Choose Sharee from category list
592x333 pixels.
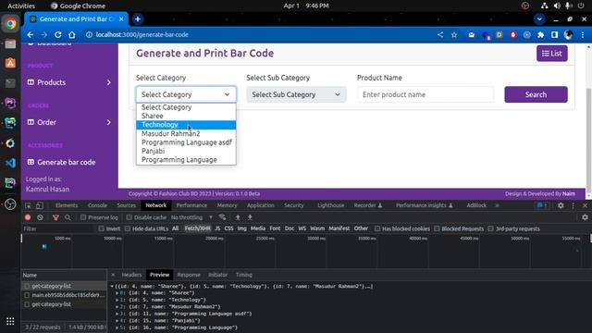pyautogui.click(x=186, y=116)
